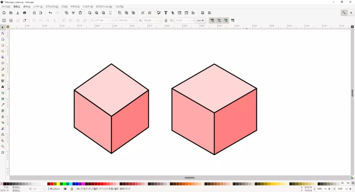355x192 pixels.
Task: Click the Group objects icon
Action: coord(142,13)
